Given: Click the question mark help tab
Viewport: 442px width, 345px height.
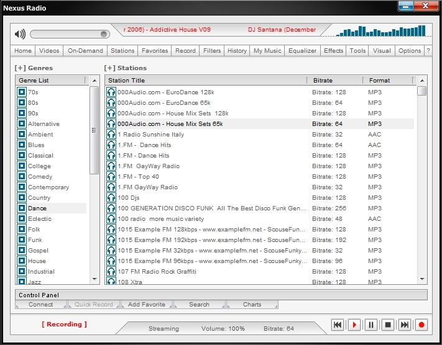Looking at the screenshot, I should coord(428,51).
